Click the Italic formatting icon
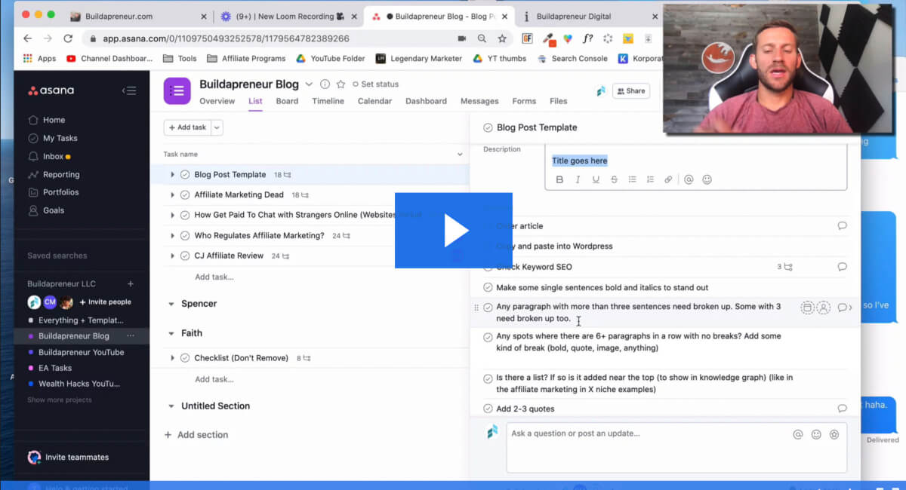The height and width of the screenshot is (490, 906). [x=578, y=179]
